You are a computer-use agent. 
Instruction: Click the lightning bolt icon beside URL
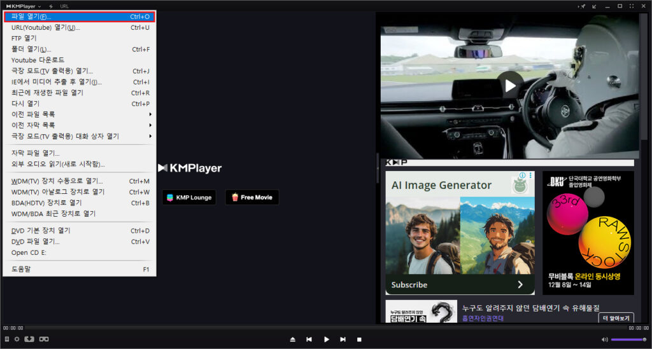coord(50,6)
